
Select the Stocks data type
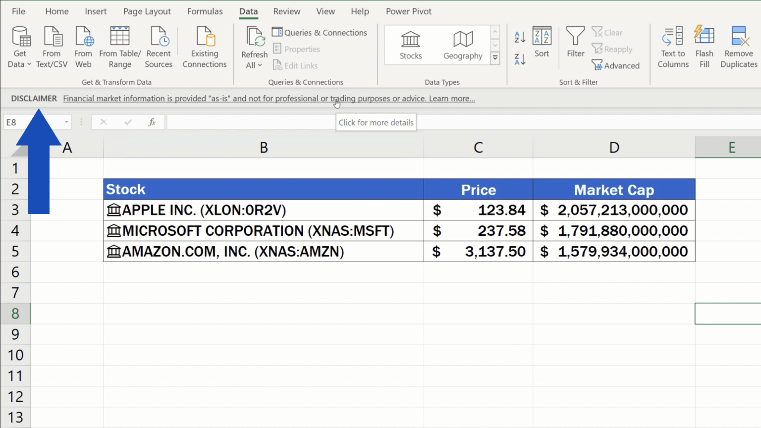tap(410, 45)
